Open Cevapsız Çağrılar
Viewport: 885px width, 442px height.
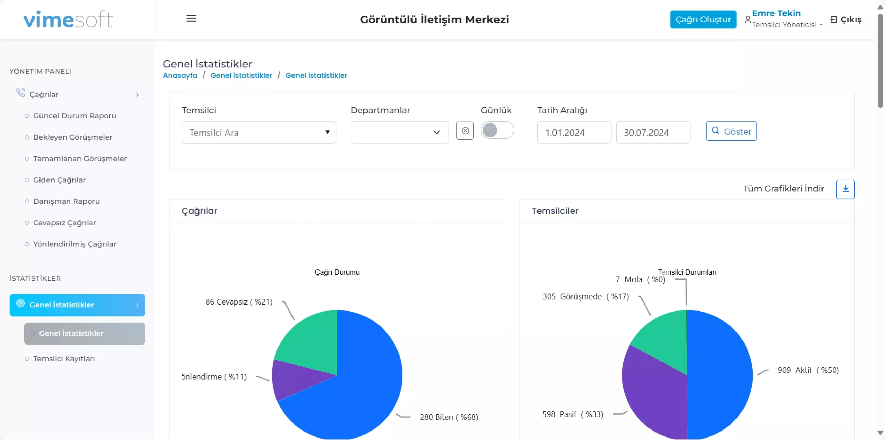point(64,223)
